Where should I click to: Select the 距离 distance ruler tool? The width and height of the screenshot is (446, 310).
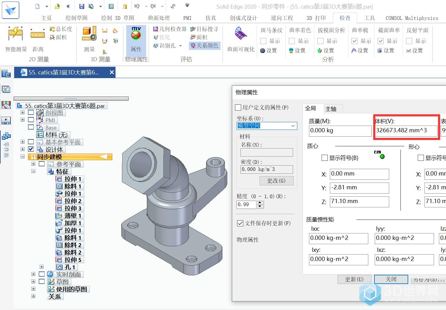(38, 39)
